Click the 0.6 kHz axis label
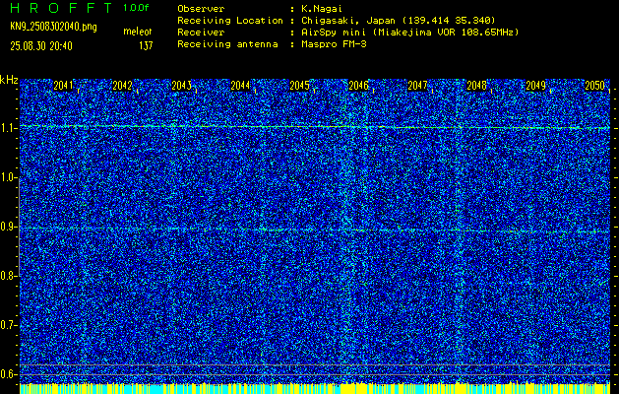Image resolution: width=619 pixels, height=394 pixels. click(7, 374)
